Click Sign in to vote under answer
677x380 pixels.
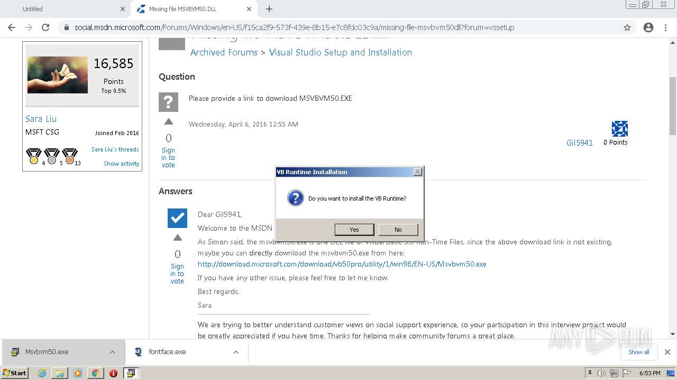coord(177,274)
